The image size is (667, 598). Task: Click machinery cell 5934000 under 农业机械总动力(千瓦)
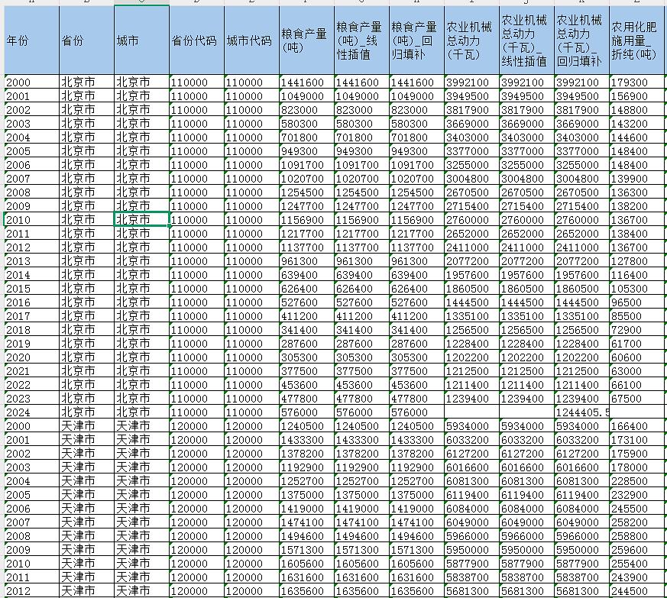point(471,425)
